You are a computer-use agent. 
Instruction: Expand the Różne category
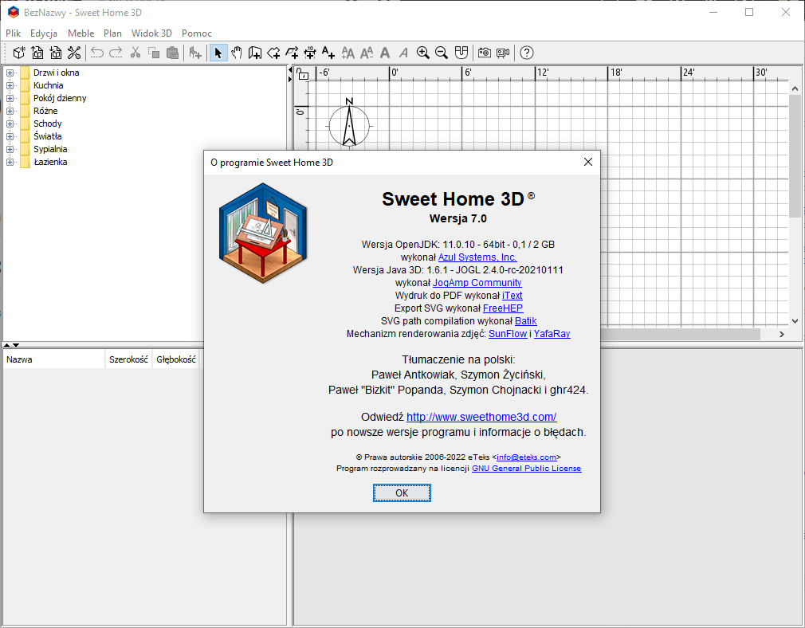(10, 111)
